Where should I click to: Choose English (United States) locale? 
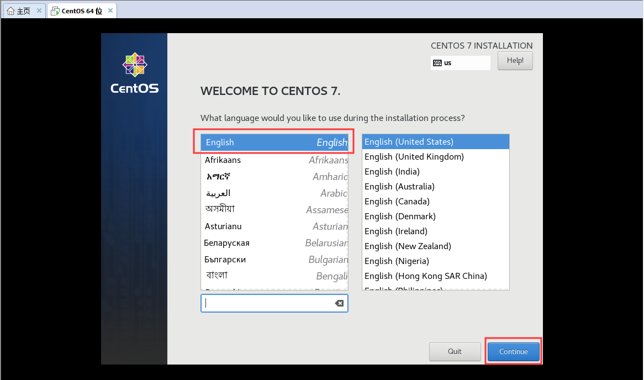[x=435, y=142]
